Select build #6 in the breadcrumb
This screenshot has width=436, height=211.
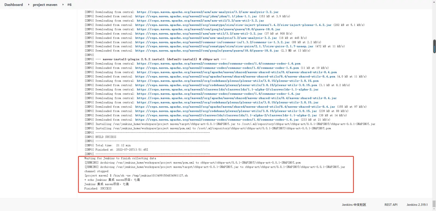pos(69,5)
